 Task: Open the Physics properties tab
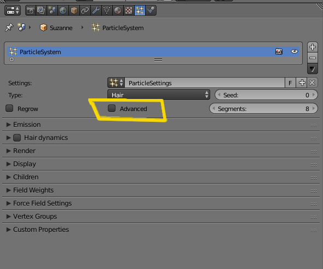coord(151,10)
